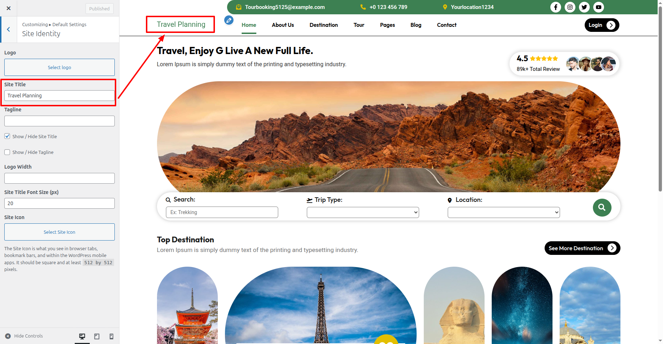Image resolution: width=663 pixels, height=344 pixels.
Task: Expand the Location dropdown
Action: coord(504,212)
